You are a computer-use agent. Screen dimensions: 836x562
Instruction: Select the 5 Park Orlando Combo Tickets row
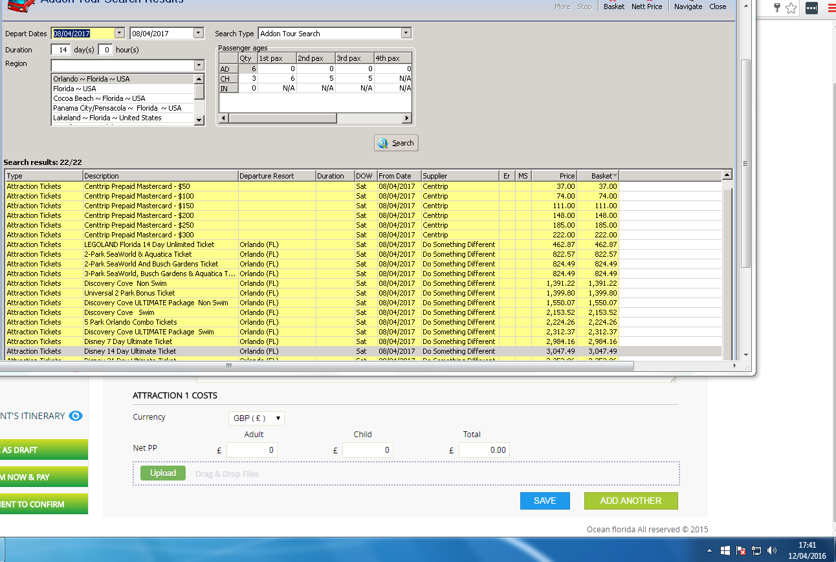pyautogui.click(x=363, y=322)
